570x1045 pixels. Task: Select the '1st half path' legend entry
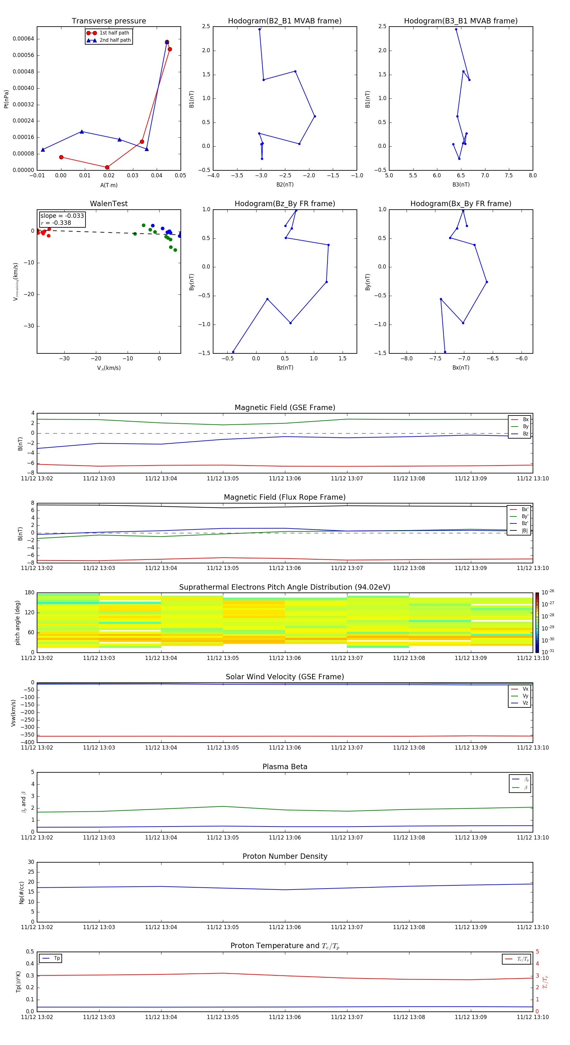[x=108, y=33]
